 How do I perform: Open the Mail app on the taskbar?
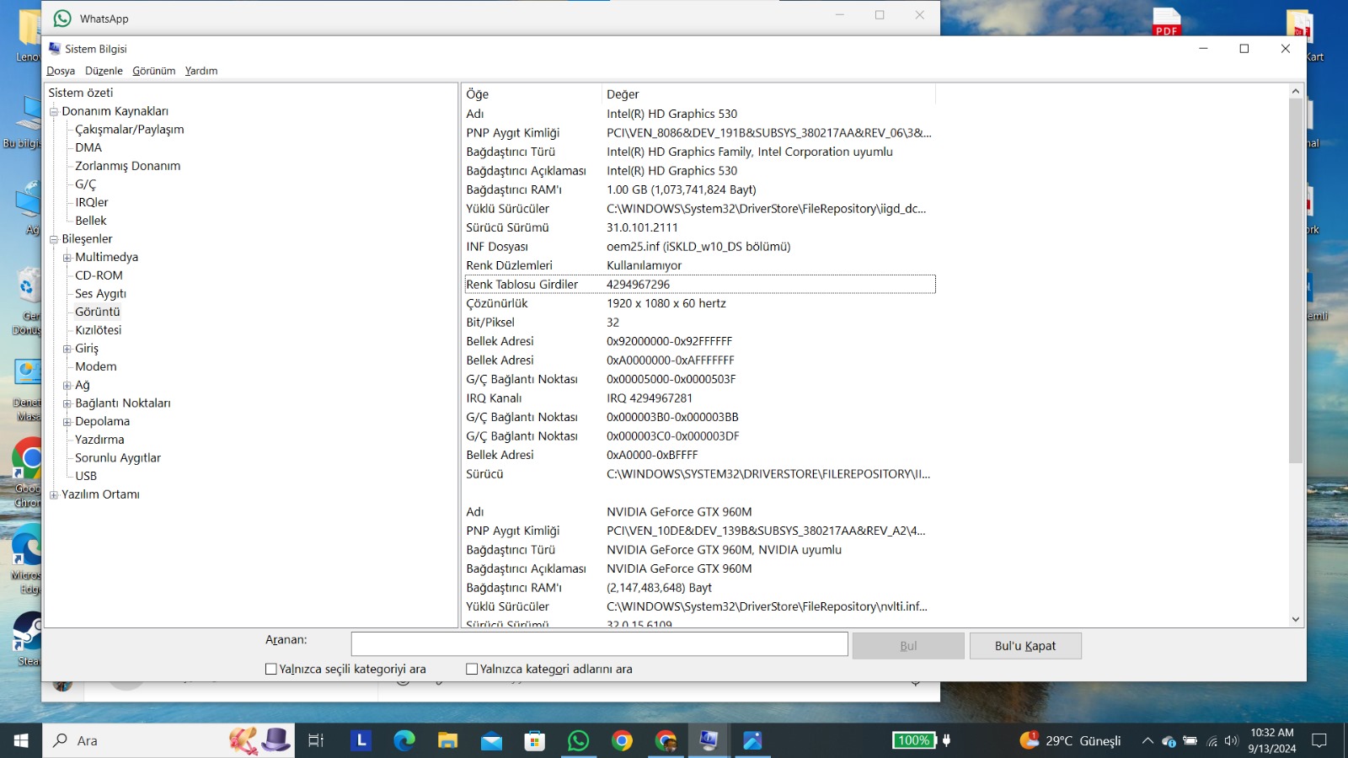[x=491, y=740]
